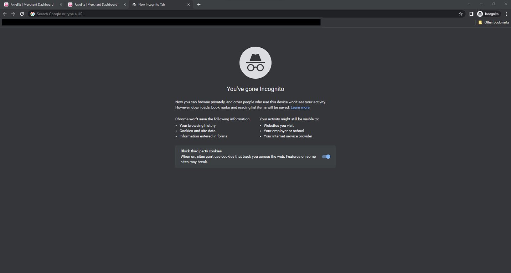Close the first FaveBiz Merchant Dashboard tab
The image size is (511, 273).
[x=61, y=5]
